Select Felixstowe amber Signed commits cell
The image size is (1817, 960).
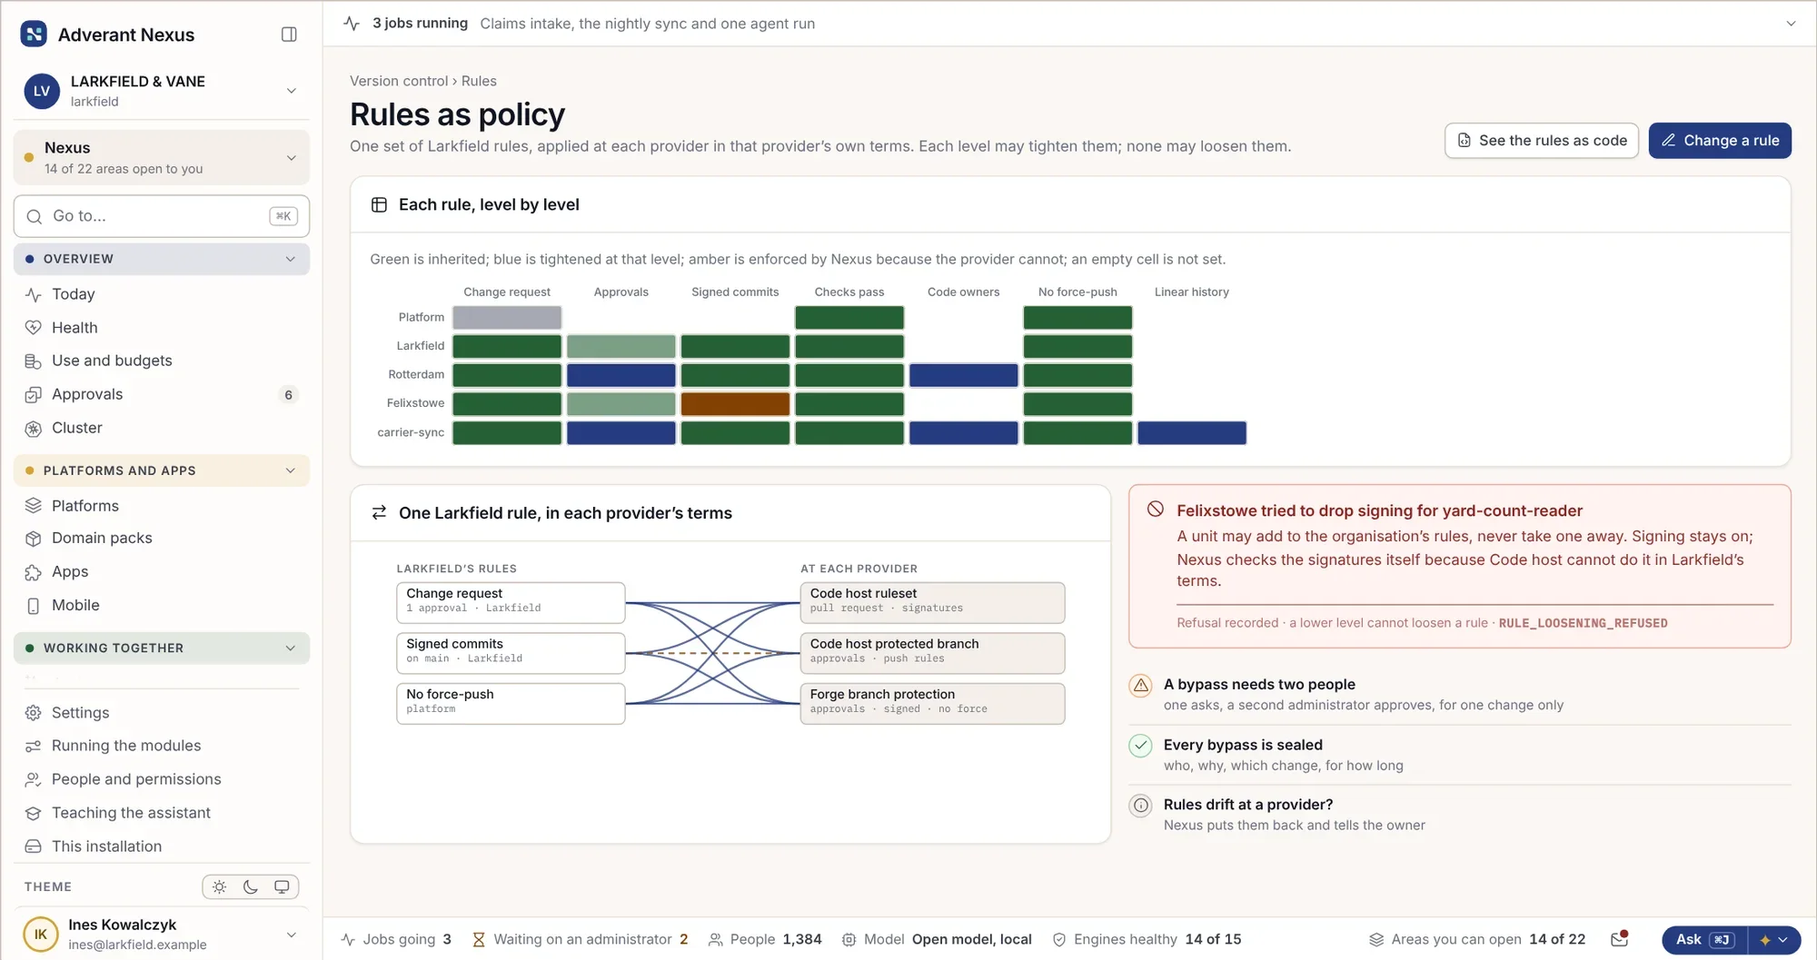[735, 404]
